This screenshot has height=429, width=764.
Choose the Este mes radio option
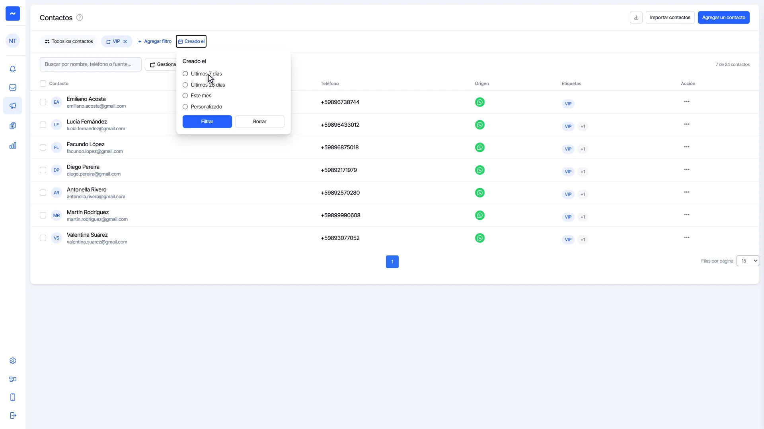coord(185,96)
